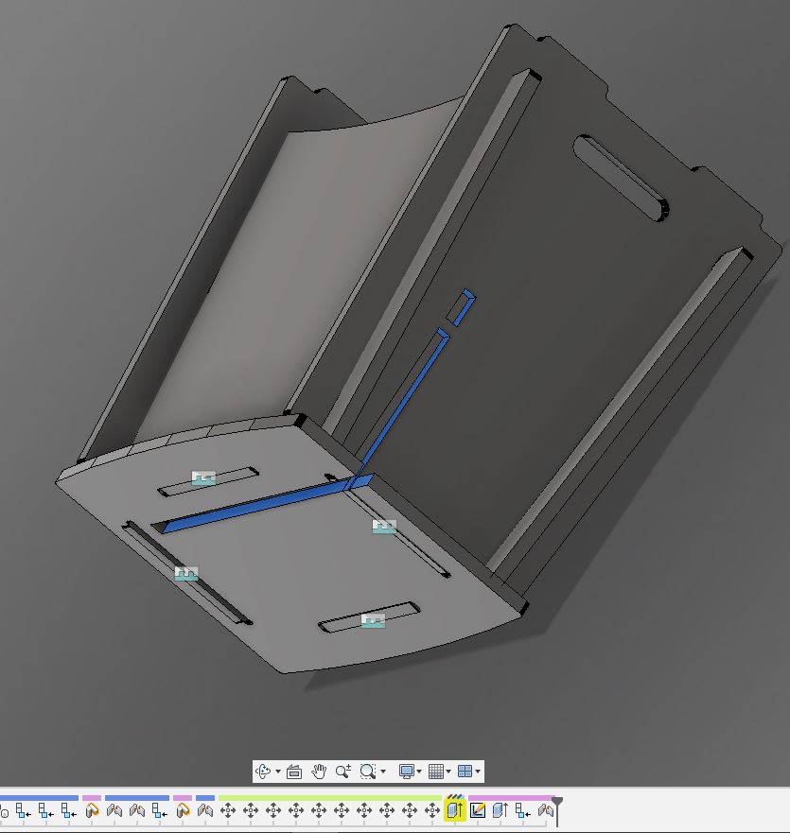Screen dimensions: 790x833
Task: Select the non-highlighted Extrude feature after the sketch
Action: (500, 810)
